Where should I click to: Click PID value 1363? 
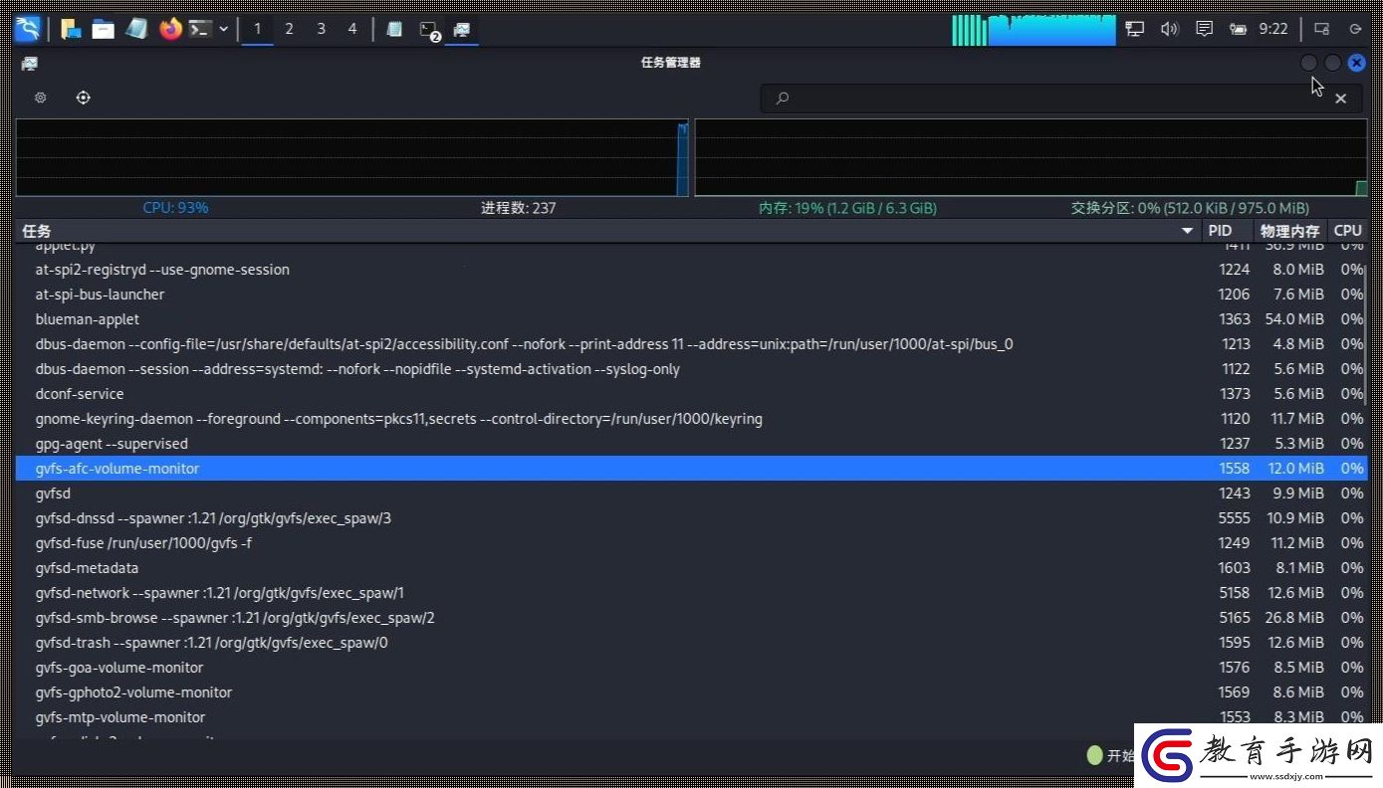pyautogui.click(x=1235, y=319)
